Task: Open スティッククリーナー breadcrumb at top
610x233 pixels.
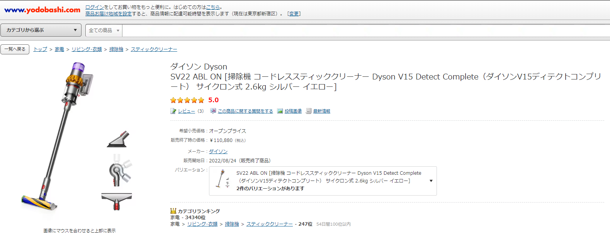Action: (x=154, y=49)
